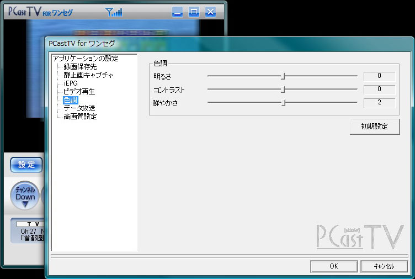This screenshot has height=279, width=415.
Task: Open the iEPG settings page
Action: tap(71, 83)
